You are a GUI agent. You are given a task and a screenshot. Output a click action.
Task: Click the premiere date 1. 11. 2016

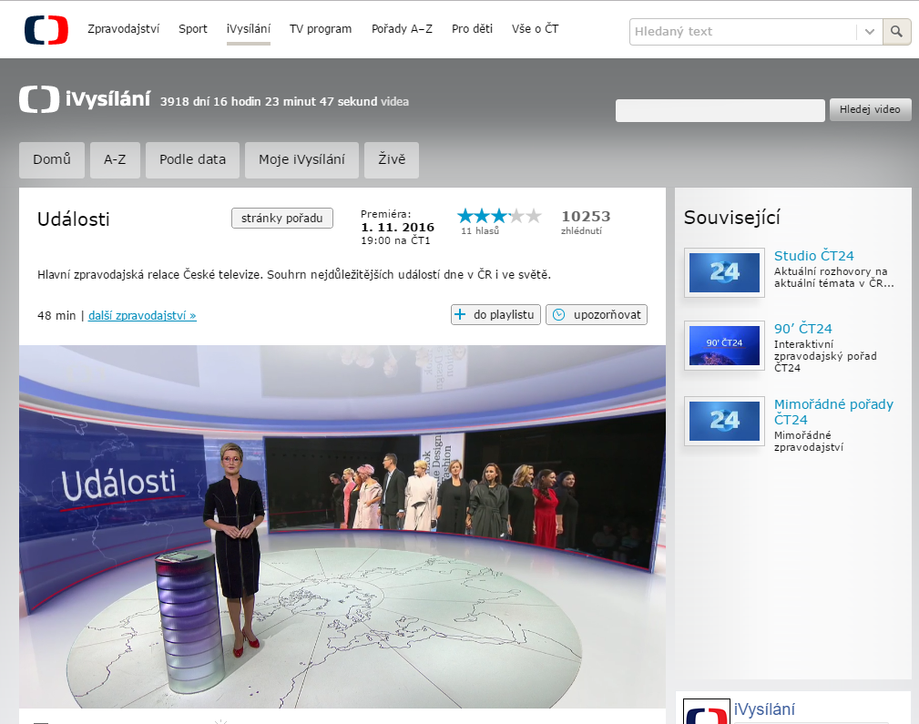coord(397,227)
